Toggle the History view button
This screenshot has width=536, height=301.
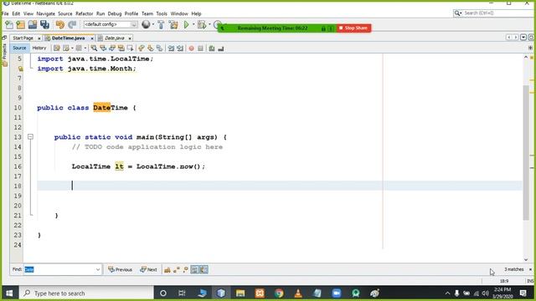tap(39, 48)
